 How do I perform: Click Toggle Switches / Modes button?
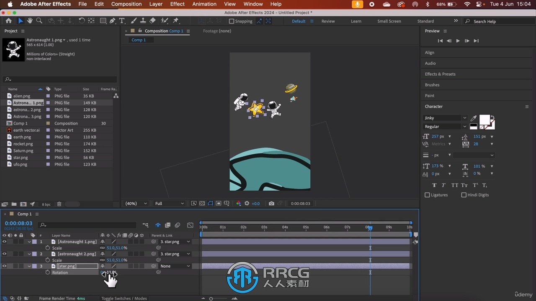(124, 298)
